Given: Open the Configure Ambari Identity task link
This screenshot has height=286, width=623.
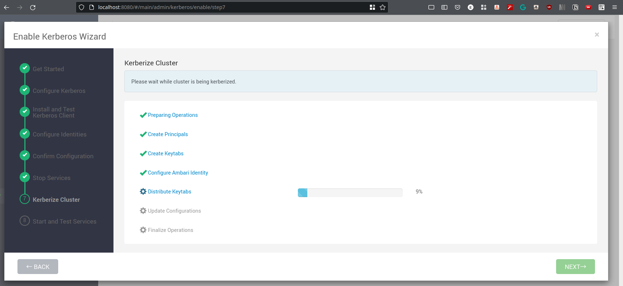Looking at the screenshot, I should 178,173.
